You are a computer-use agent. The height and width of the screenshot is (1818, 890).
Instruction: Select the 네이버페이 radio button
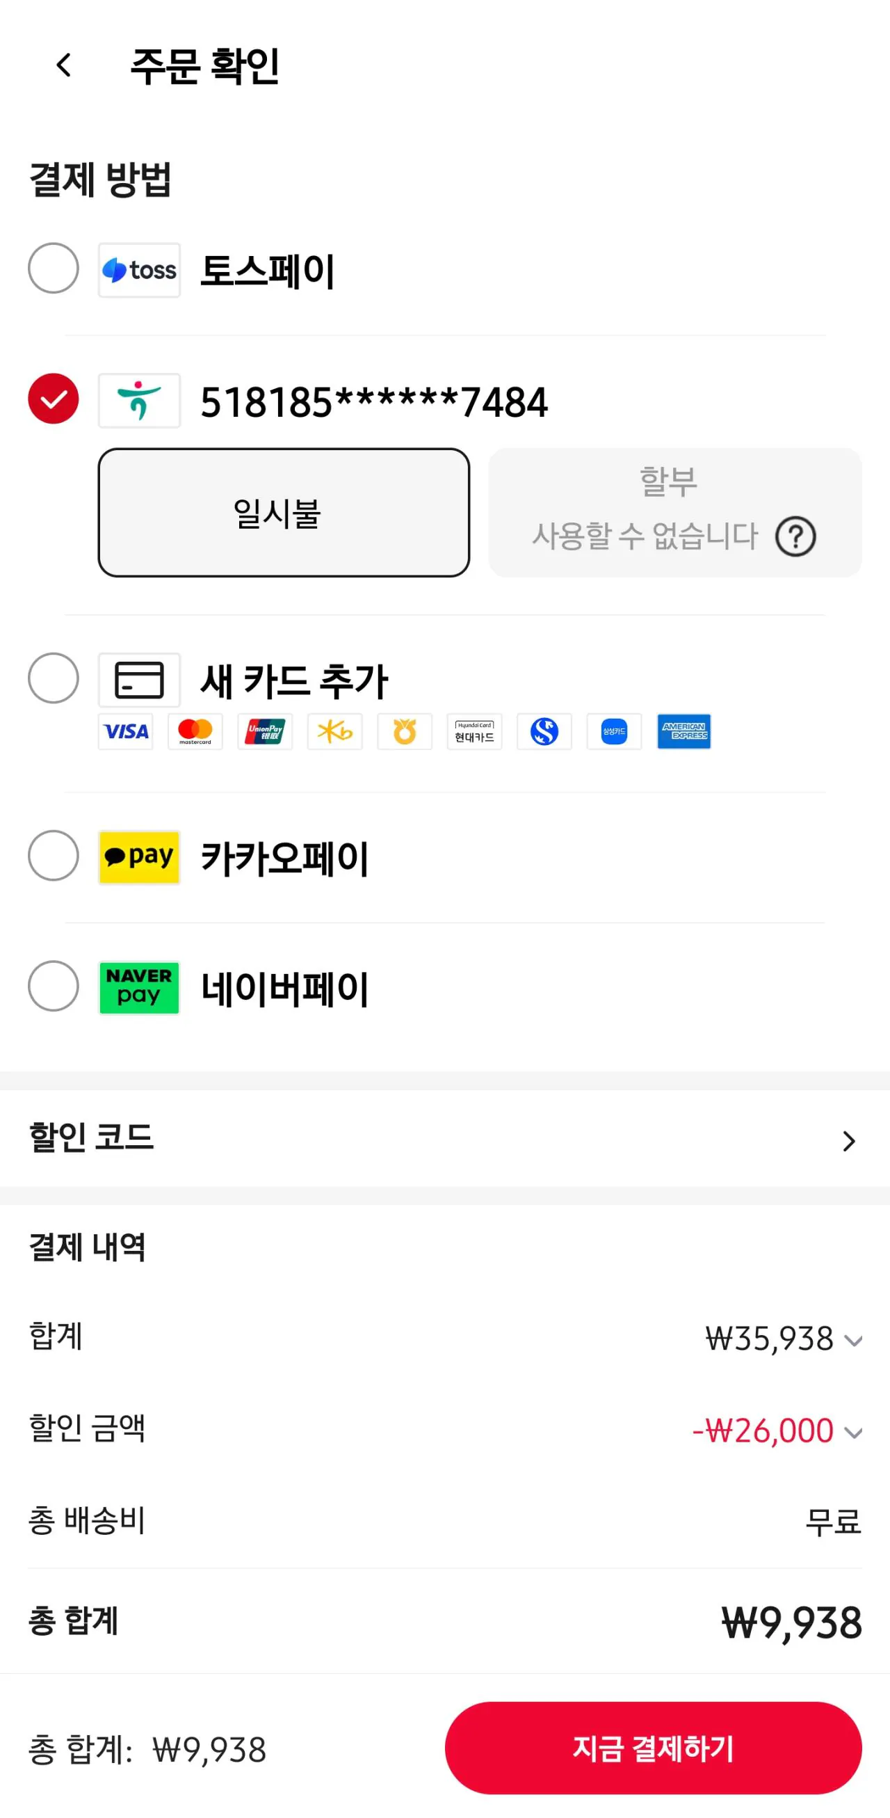click(x=54, y=986)
